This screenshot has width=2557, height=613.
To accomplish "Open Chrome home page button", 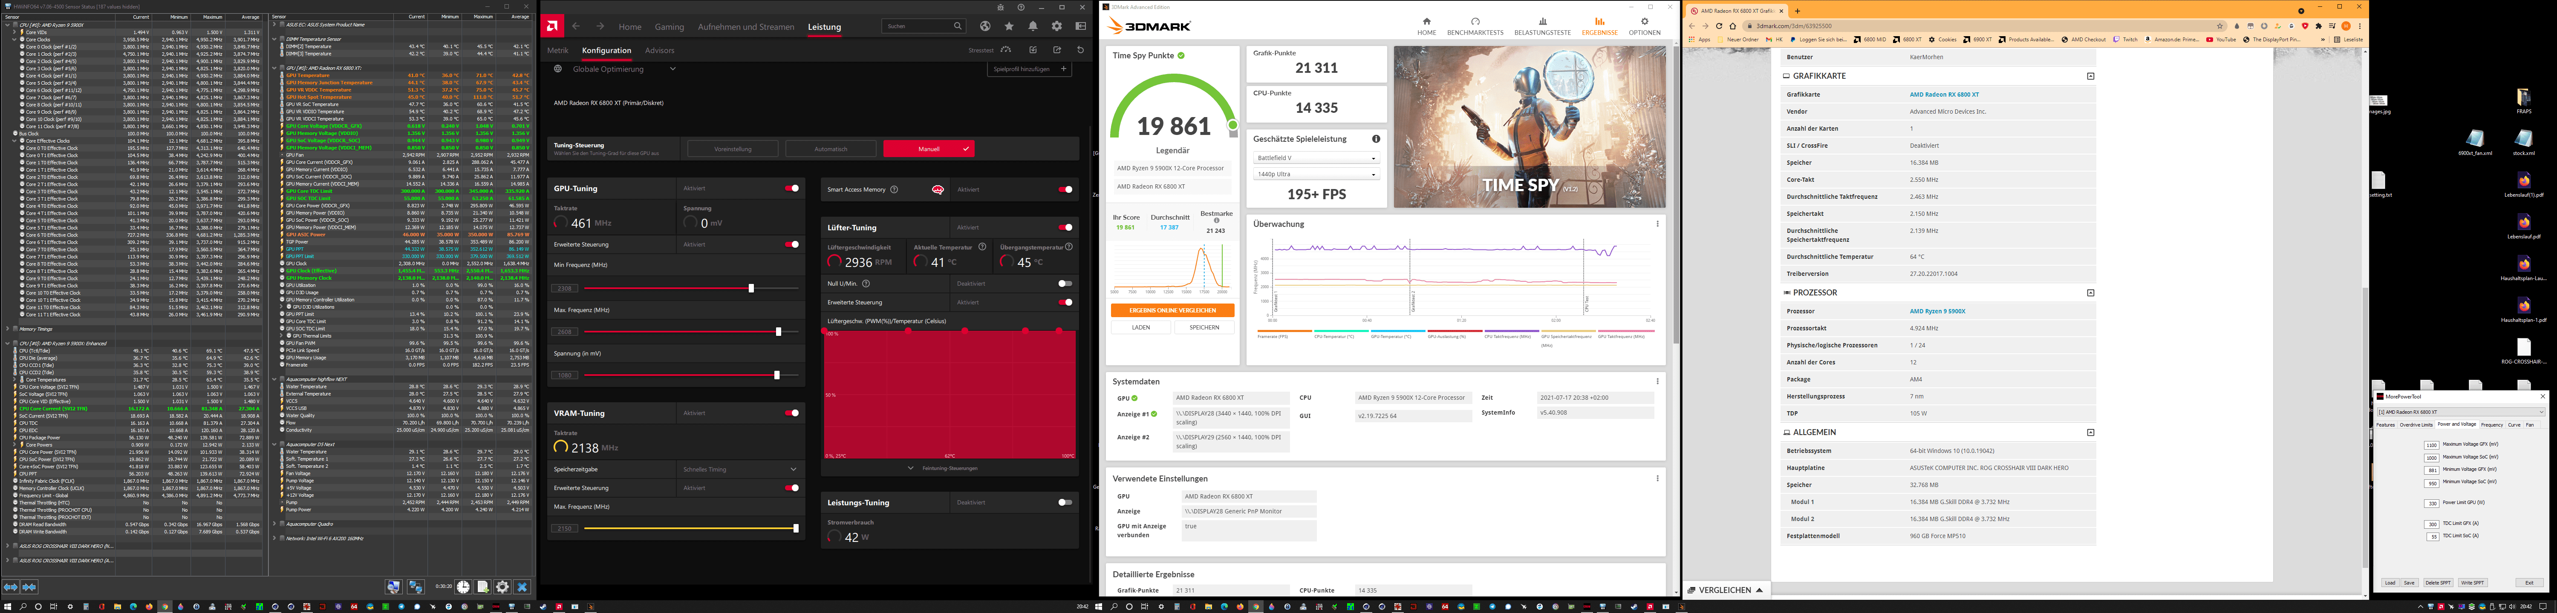I will pos(1733,26).
